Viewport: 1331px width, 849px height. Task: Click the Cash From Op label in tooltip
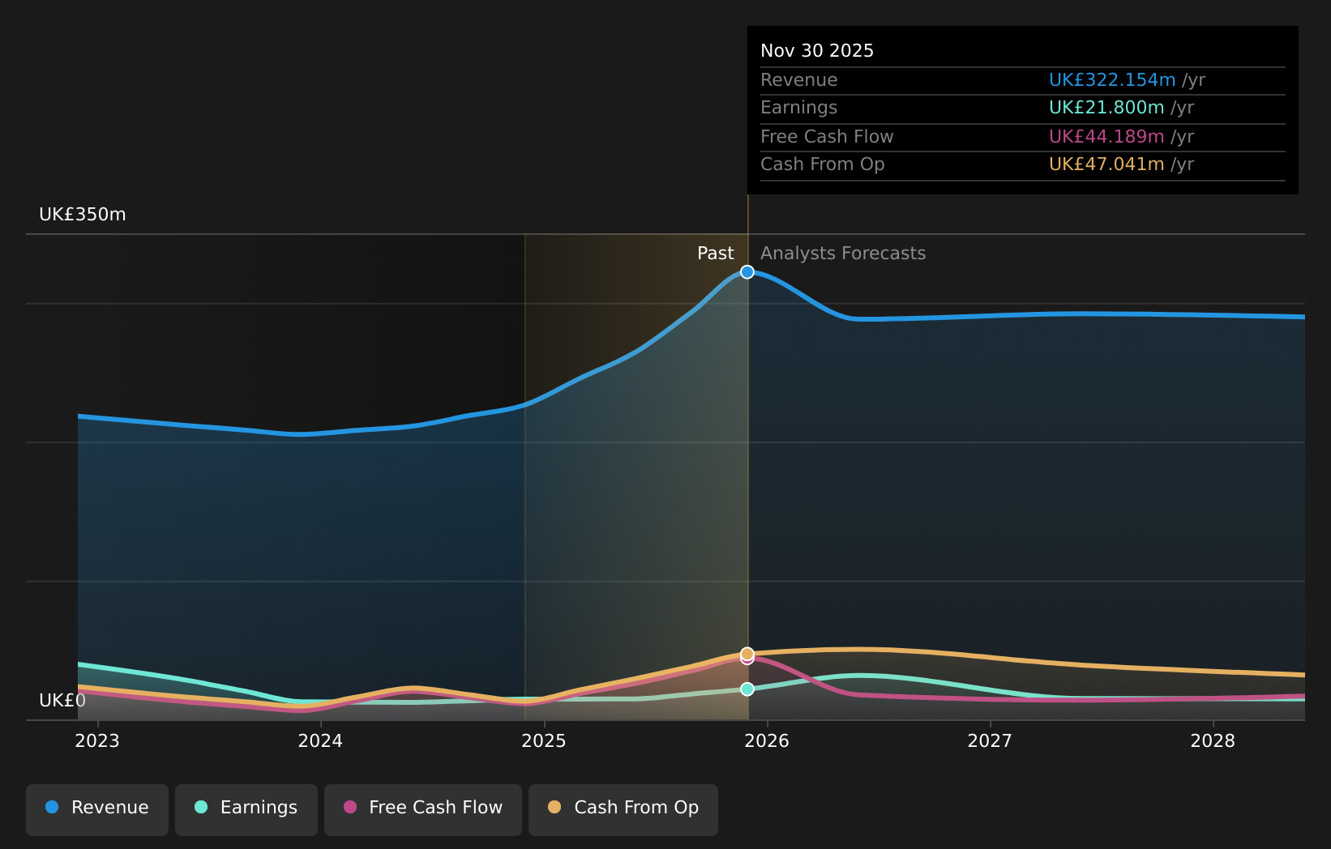(823, 164)
